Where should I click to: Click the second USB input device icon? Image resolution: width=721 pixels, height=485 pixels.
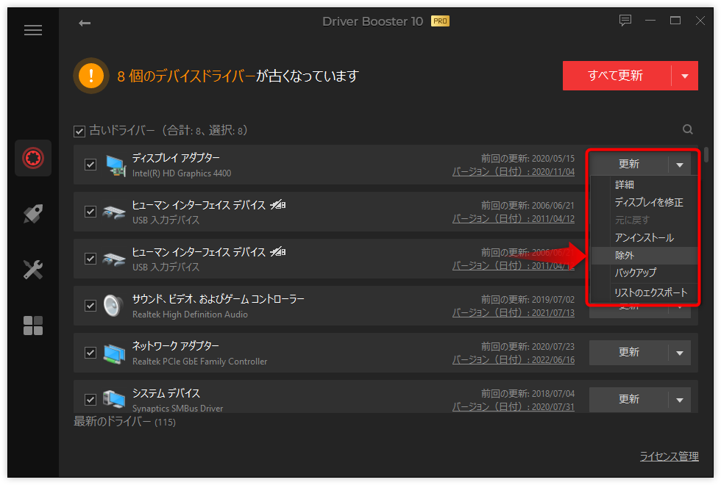(x=113, y=259)
